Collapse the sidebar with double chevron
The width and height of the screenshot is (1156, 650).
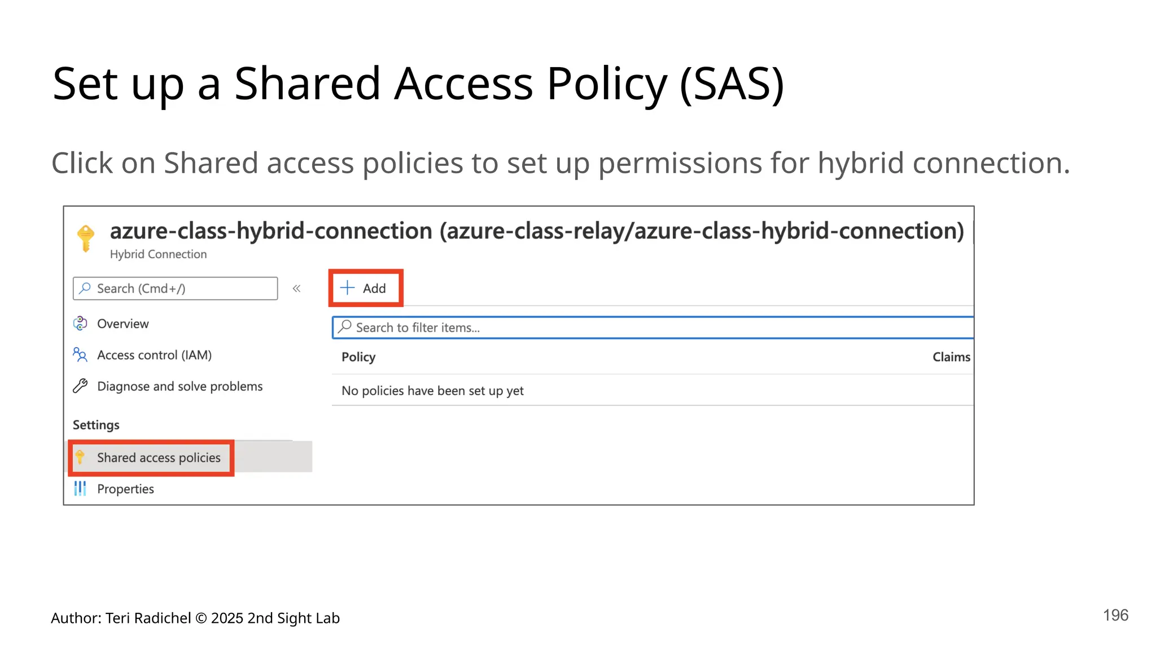(296, 288)
